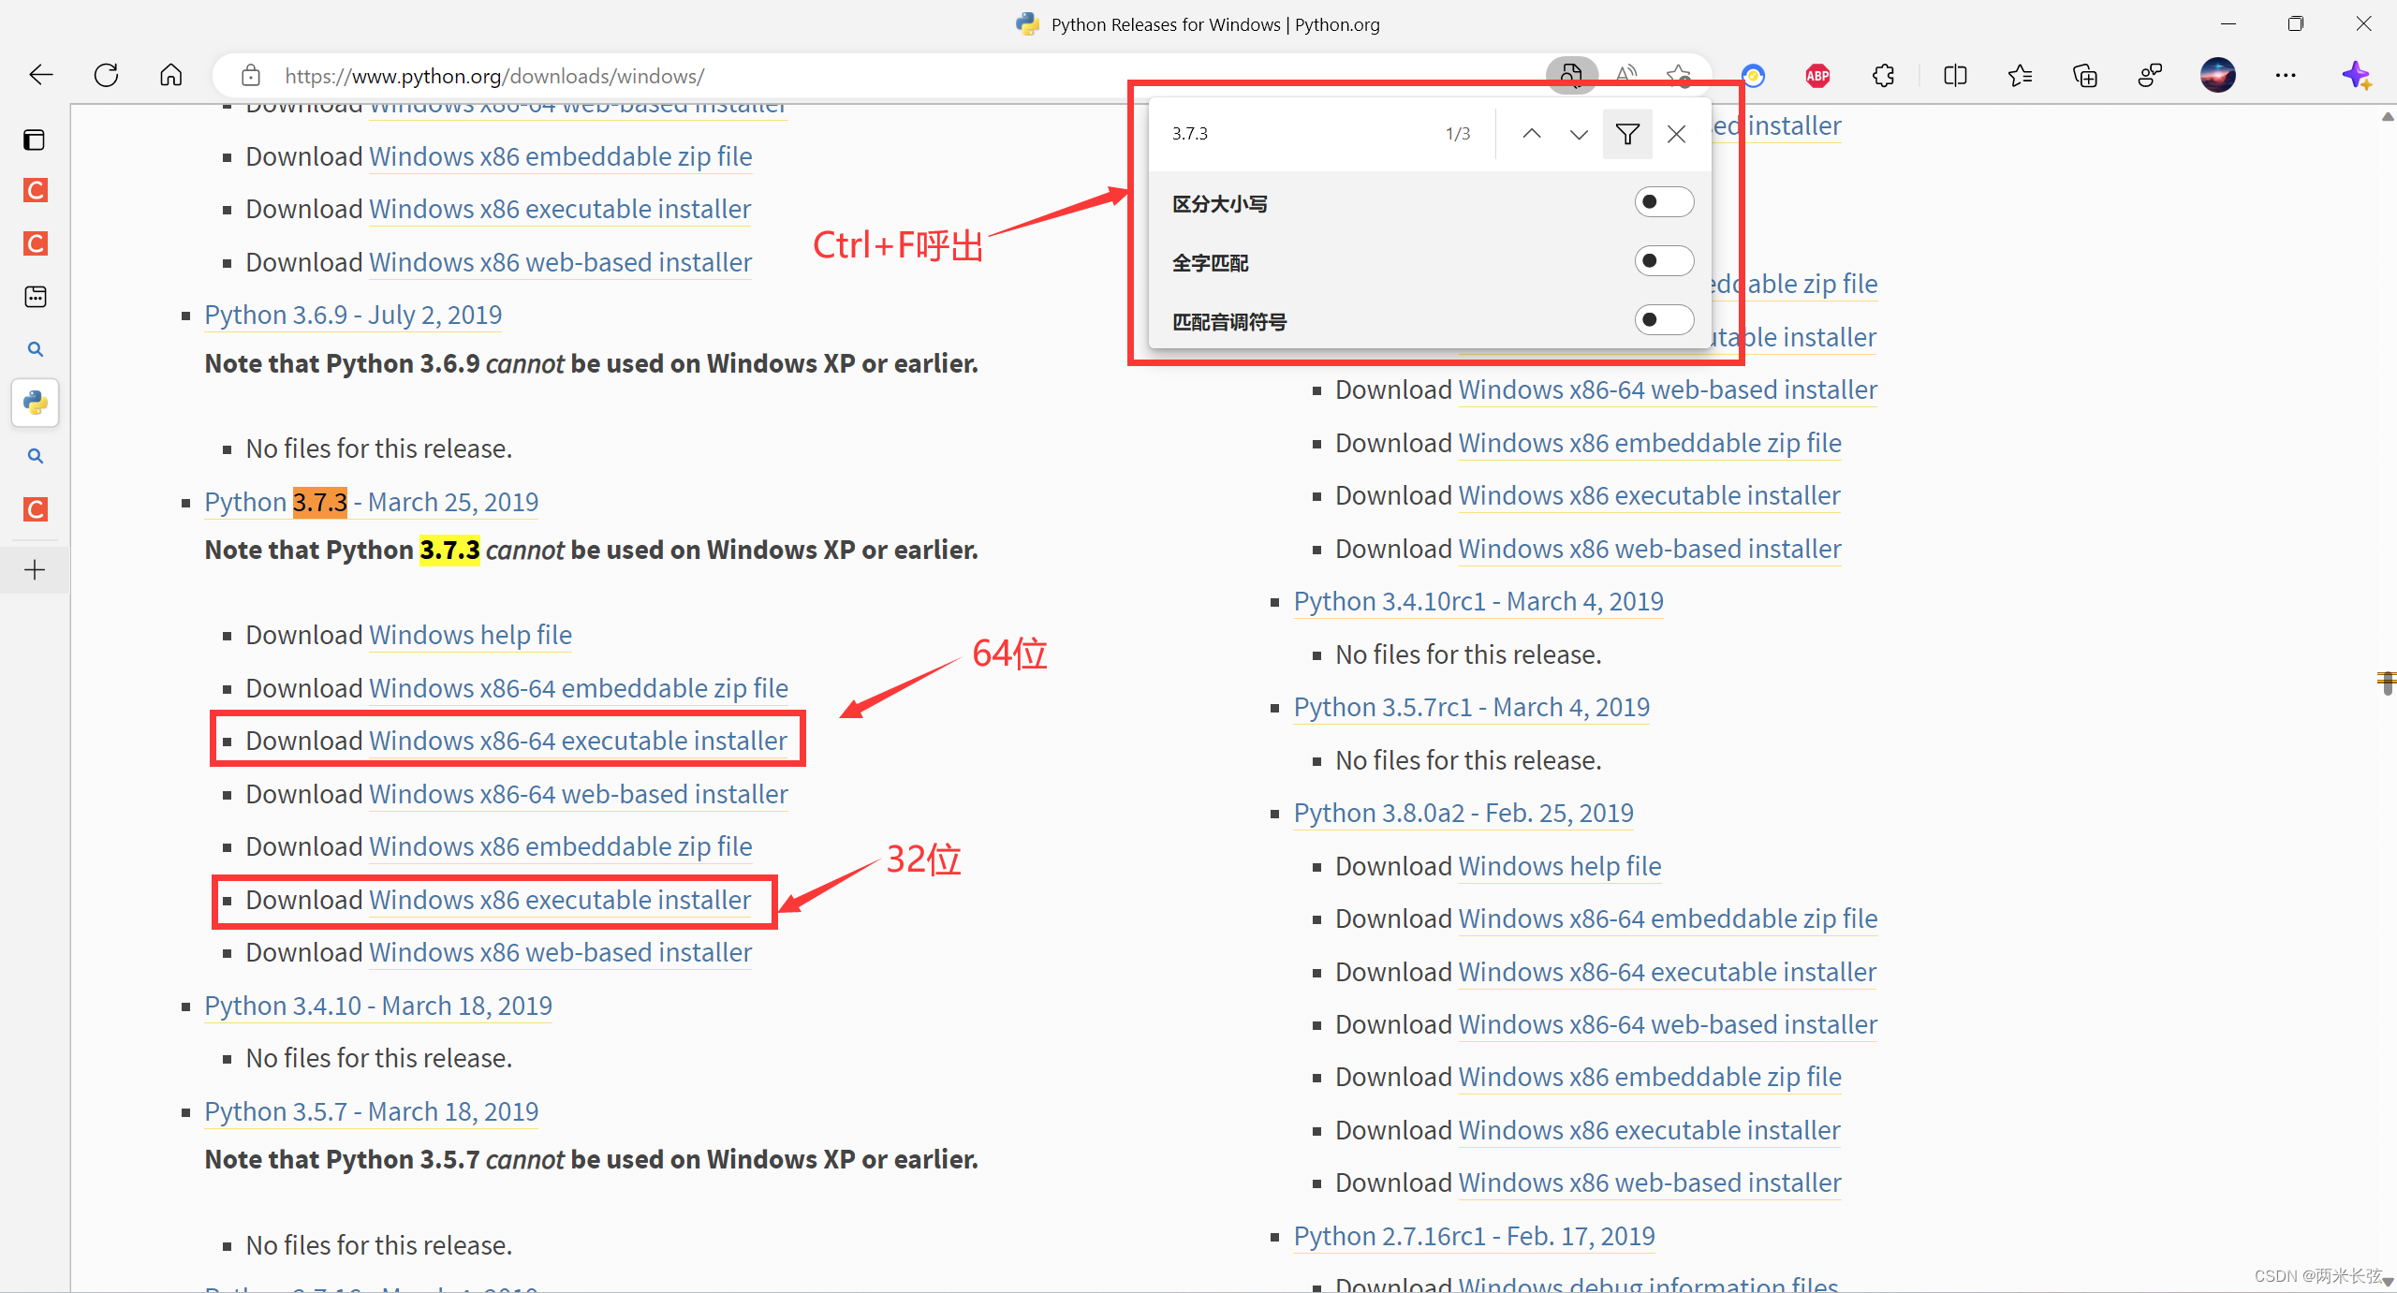Open a new tab with plus button

pyautogui.click(x=35, y=569)
